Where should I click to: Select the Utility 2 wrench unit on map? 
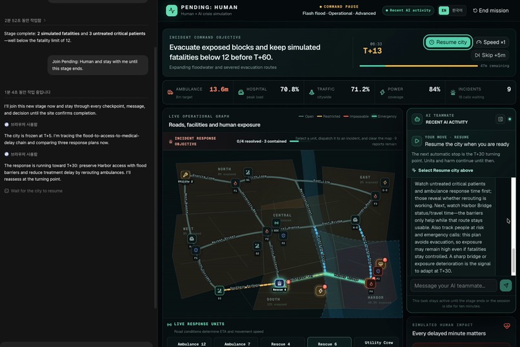(x=185, y=174)
